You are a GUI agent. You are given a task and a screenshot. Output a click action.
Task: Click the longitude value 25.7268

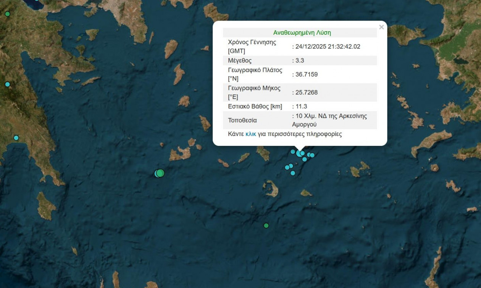point(306,93)
